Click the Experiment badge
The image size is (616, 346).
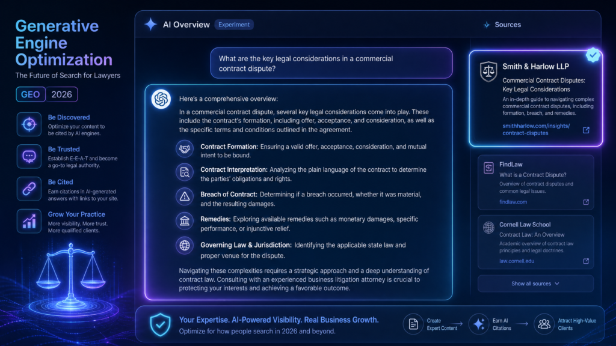(x=234, y=24)
